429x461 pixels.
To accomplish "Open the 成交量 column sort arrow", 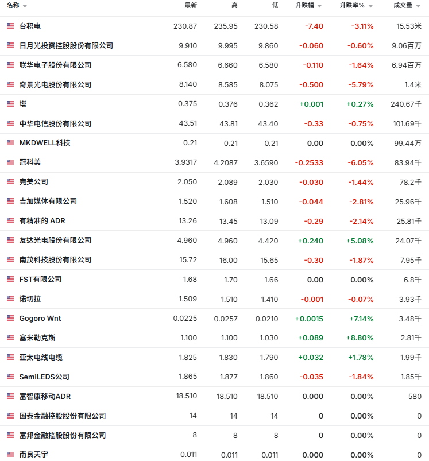I will 418,6.
